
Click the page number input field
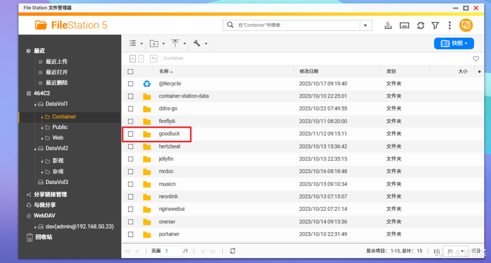click(171, 251)
